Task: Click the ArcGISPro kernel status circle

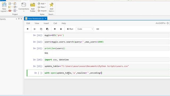Action: [x=168, y=23]
